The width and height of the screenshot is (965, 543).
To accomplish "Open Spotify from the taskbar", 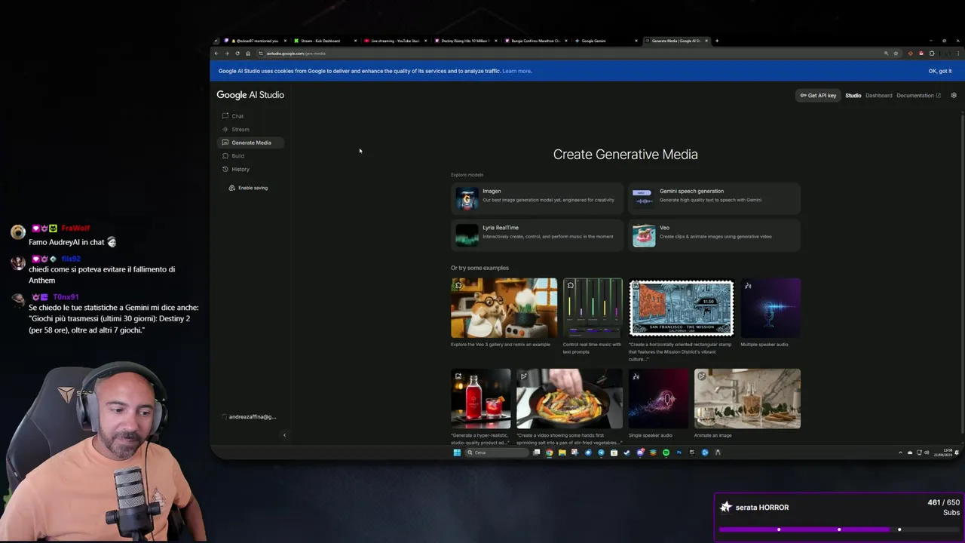I will (666, 452).
